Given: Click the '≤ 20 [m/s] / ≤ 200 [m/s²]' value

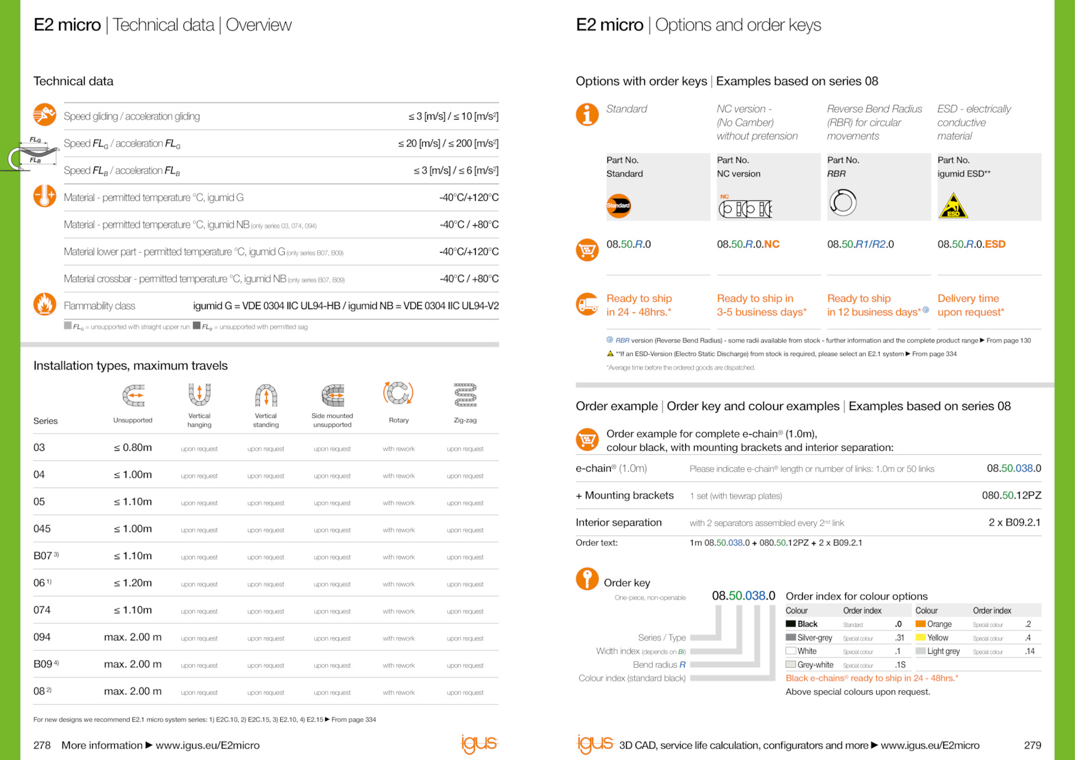Looking at the screenshot, I should click(448, 143).
